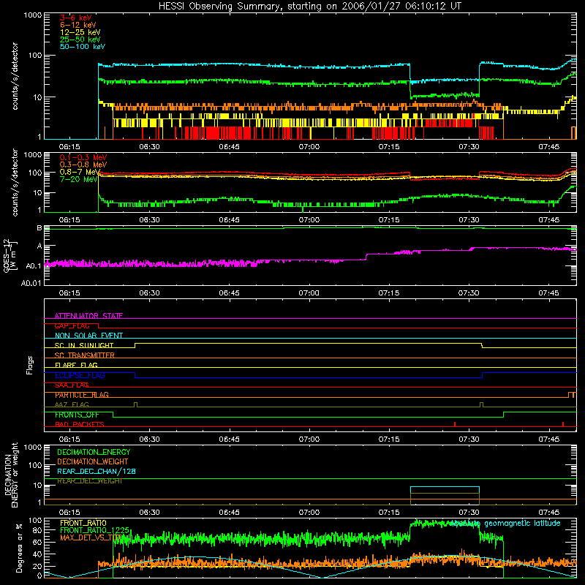The width and height of the screenshot is (585, 585).
Task: Select the ATTENUATOR_STATE flag label
Action: (88, 316)
